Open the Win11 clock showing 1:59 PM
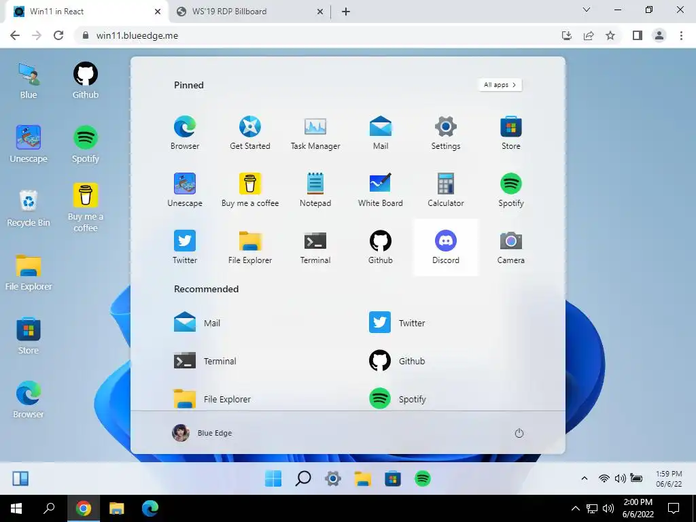This screenshot has width=696, height=522. click(x=669, y=478)
